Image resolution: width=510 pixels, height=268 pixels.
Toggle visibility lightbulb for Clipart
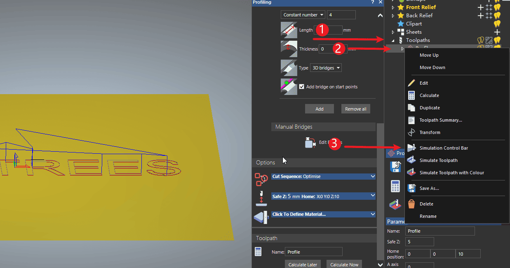pyautogui.click(x=497, y=24)
